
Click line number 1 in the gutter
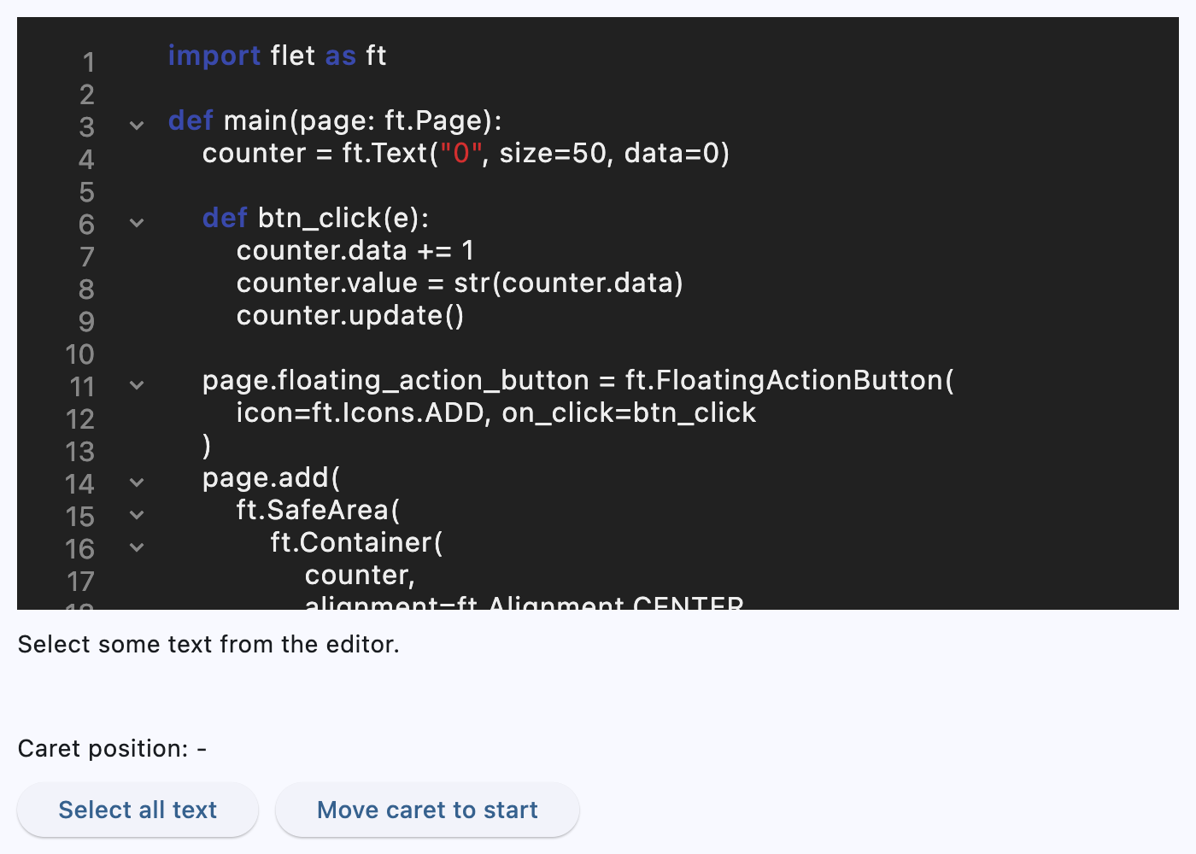pos(86,62)
